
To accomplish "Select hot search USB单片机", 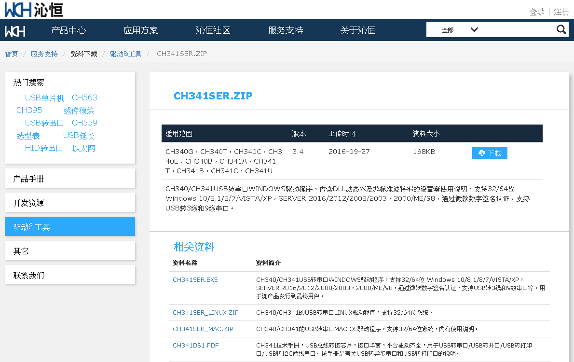I will (x=45, y=98).
